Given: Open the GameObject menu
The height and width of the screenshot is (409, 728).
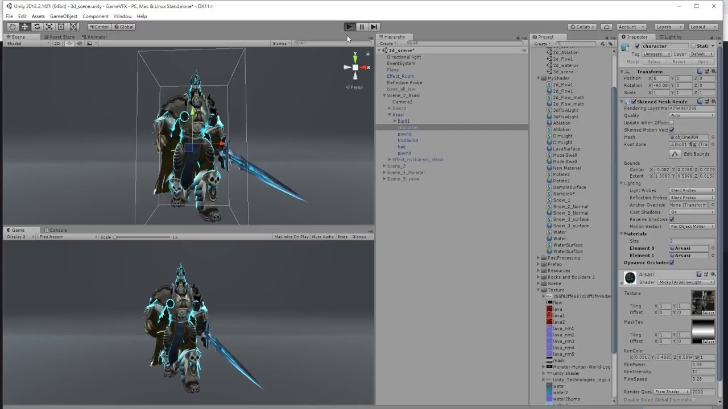Looking at the screenshot, I should pos(64,16).
